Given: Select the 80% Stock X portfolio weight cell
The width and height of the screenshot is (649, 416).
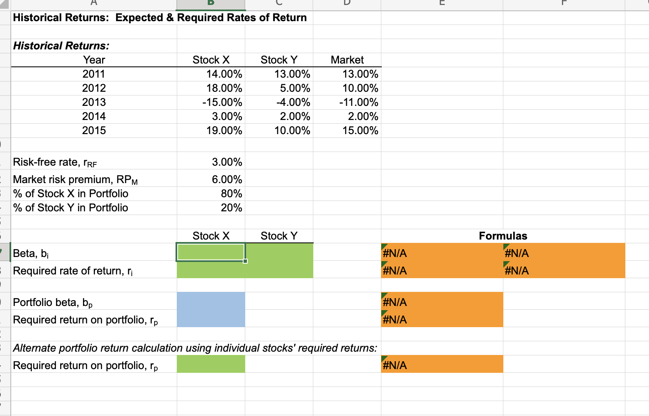Looking at the screenshot, I should 210,193.
